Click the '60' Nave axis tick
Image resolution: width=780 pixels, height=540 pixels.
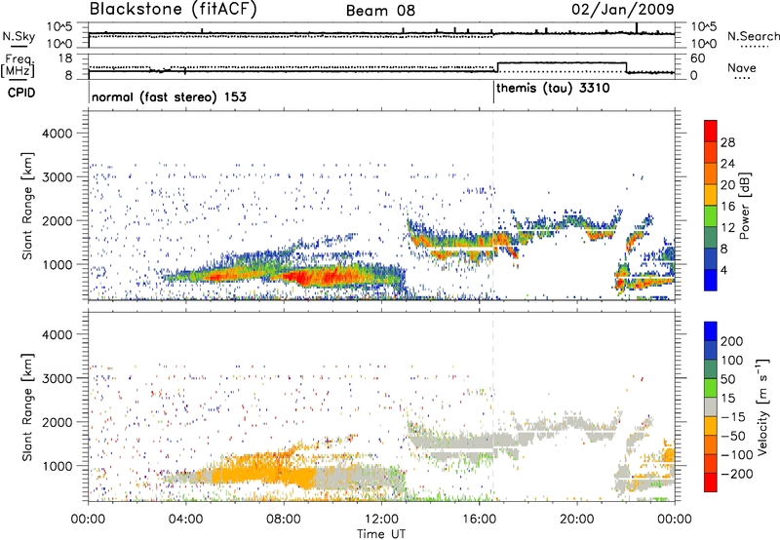click(698, 58)
